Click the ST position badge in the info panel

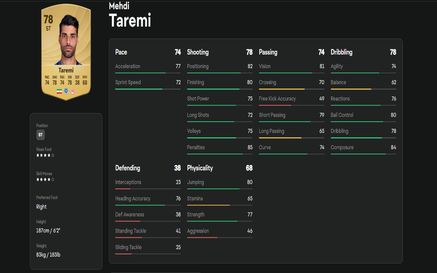coord(40,135)
